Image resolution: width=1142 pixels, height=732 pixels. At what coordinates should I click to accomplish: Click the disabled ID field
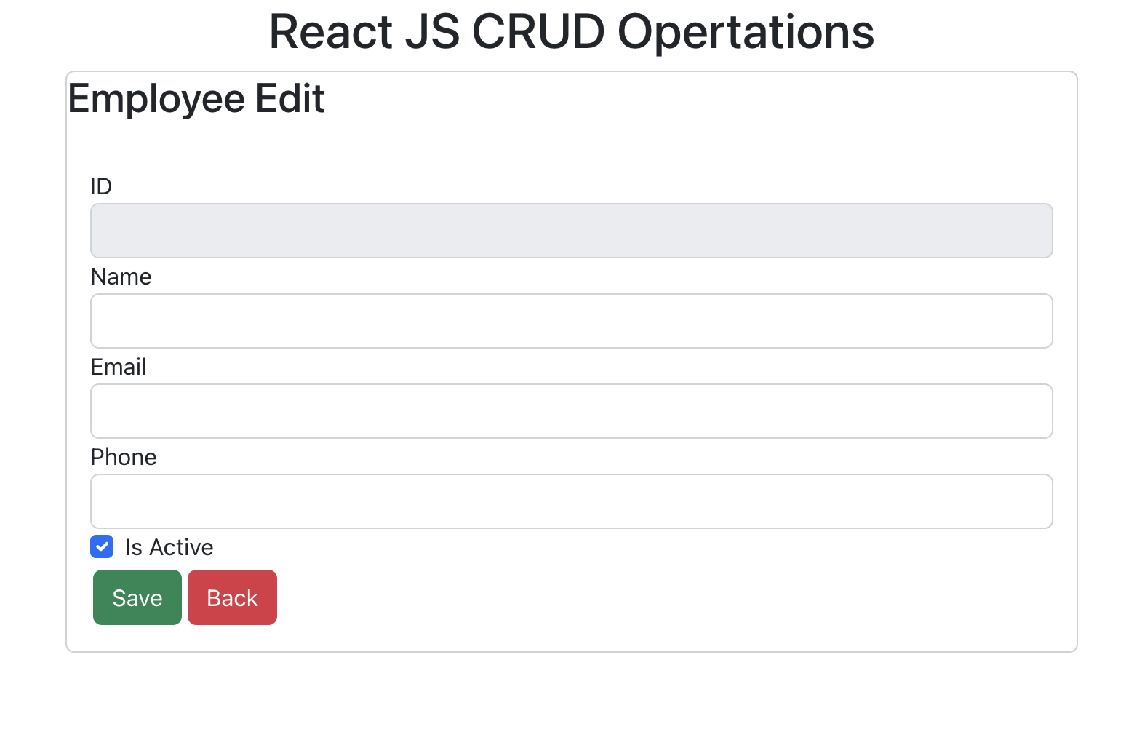pos(571,231)
